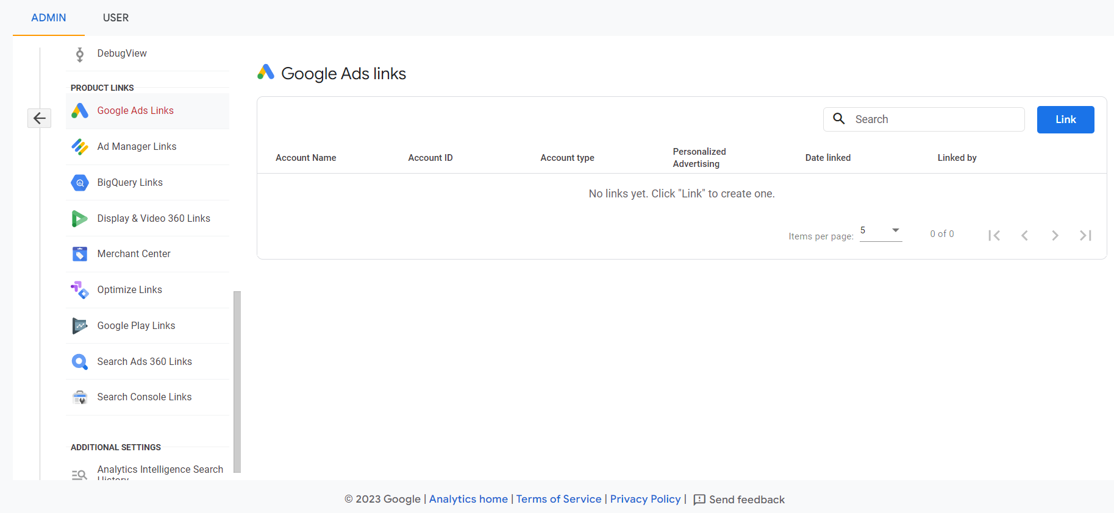
Task: Click the BigQuery Links icon
Action: coord(80,183)
